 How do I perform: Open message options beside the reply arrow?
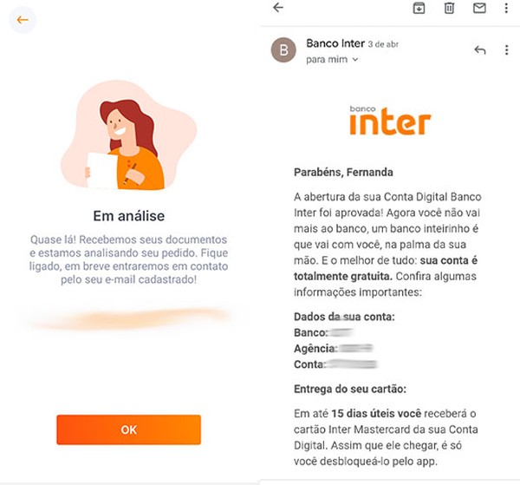pyautogui.click(x=506, y=50)
